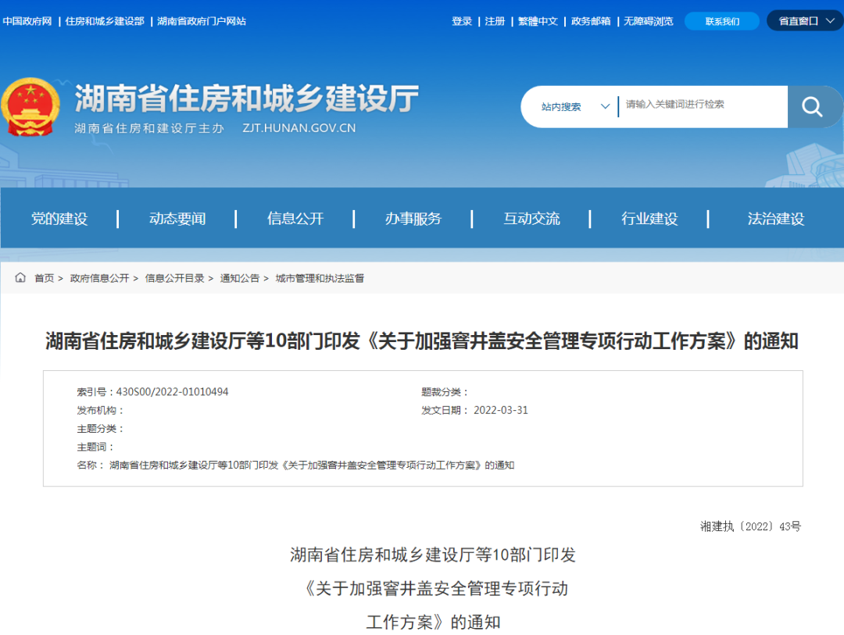Open the 政务邮箱 government mailbox link
The width and height of the screenshot is (844, 635).
590,21
